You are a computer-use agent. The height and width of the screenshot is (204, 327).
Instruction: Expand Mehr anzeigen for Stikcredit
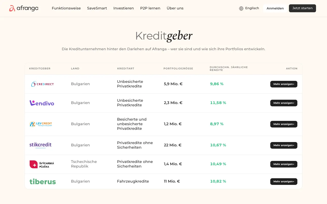284,145
